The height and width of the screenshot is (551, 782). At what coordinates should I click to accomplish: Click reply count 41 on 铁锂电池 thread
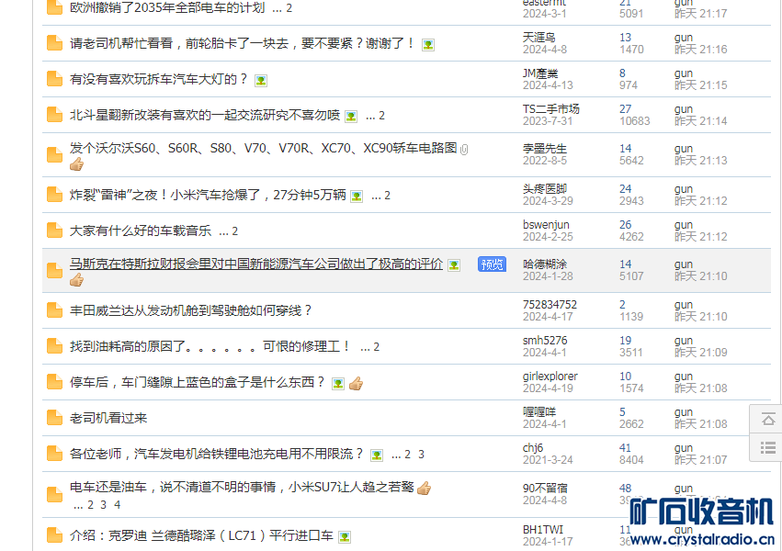tap(626, 448)
